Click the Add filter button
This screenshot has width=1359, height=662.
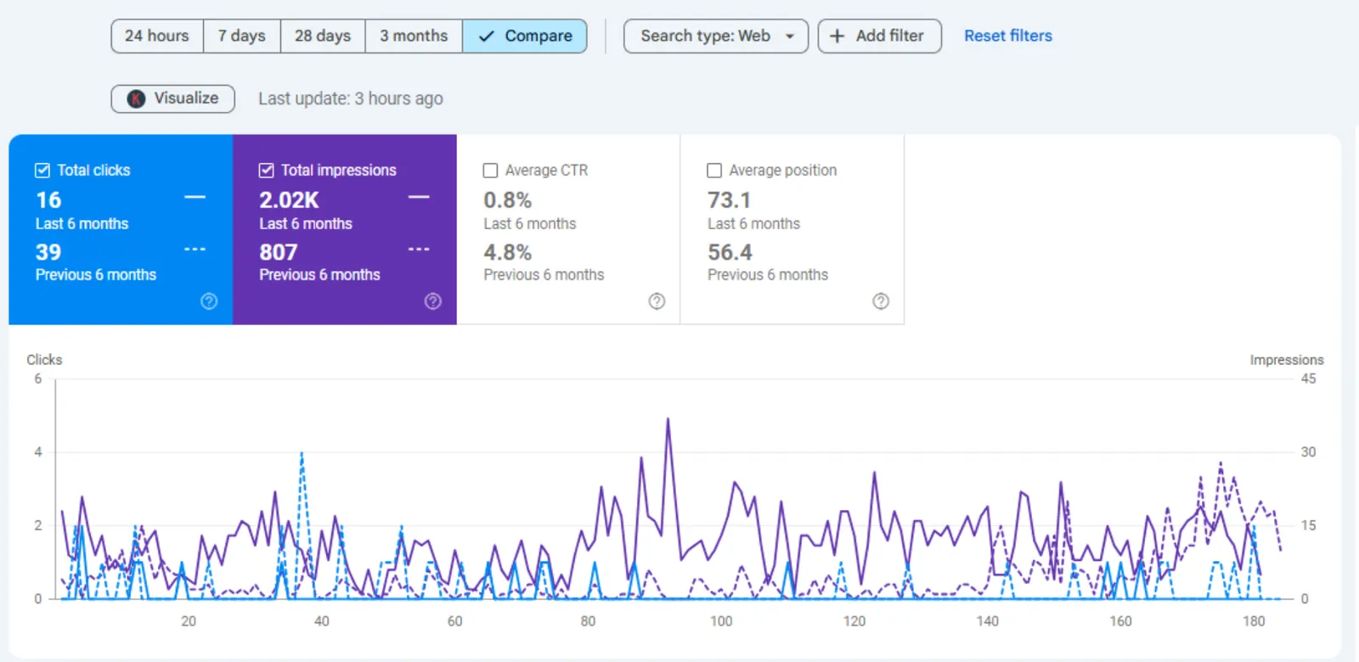pos(879,36)
